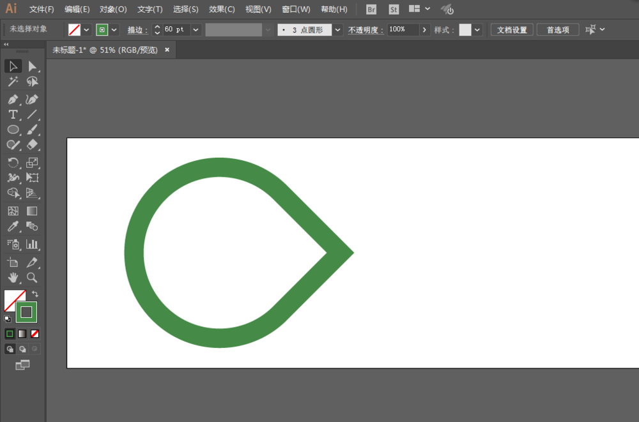Select the Zoom tool

tap(33, 278)
